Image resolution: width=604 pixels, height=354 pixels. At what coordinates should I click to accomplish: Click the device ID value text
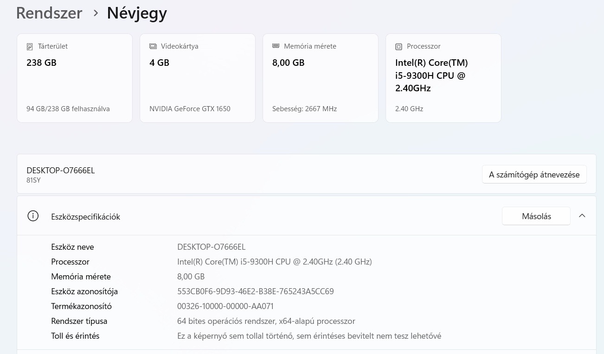click(x=255, y=291)
